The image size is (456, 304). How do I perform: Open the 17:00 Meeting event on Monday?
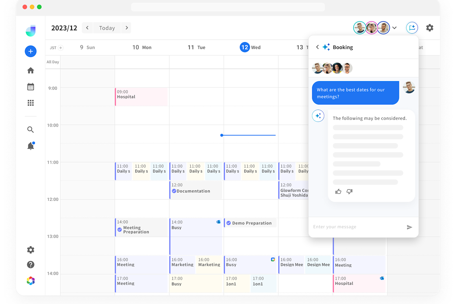(141, 283)
